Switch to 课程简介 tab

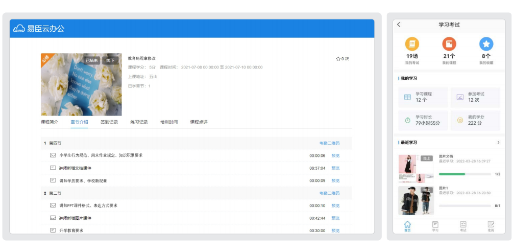point(50,122)
